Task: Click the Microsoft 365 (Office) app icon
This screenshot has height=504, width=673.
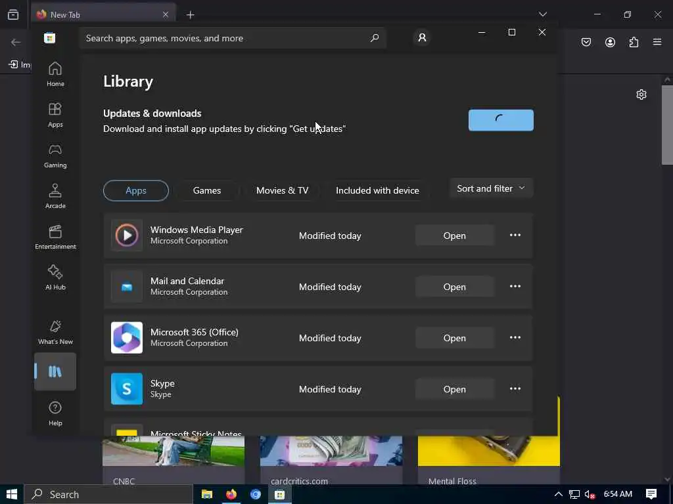Action: 127,338
